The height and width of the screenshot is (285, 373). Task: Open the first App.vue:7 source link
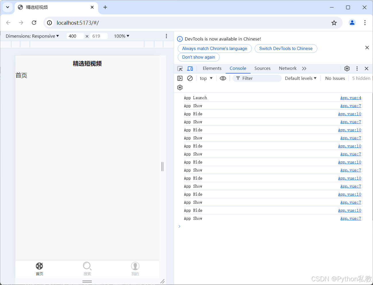[x=351, y=106]
